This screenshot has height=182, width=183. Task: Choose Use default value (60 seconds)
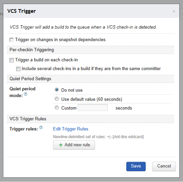[57, 99]
